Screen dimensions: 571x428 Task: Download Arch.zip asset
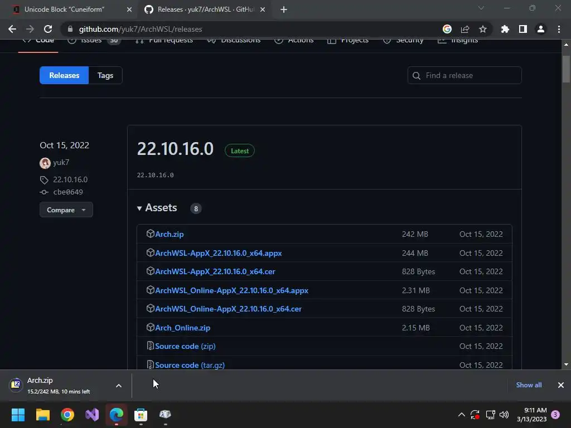point(170,234)
